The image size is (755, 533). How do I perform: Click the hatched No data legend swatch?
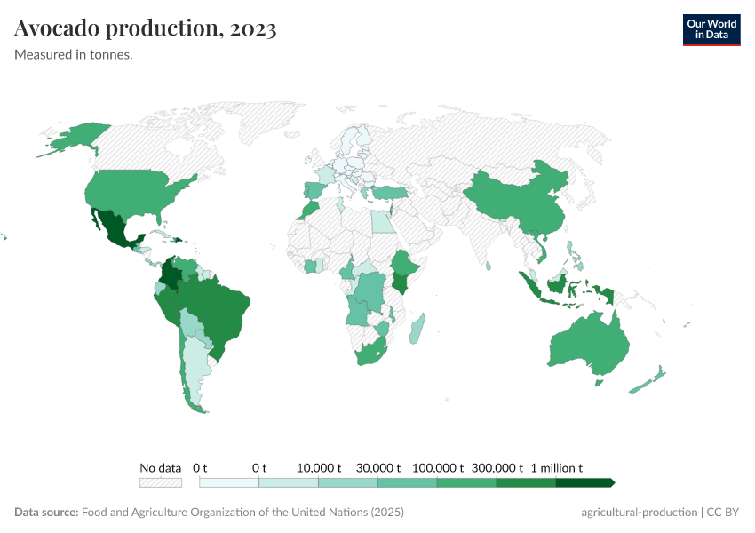click(x=160, y=481)
